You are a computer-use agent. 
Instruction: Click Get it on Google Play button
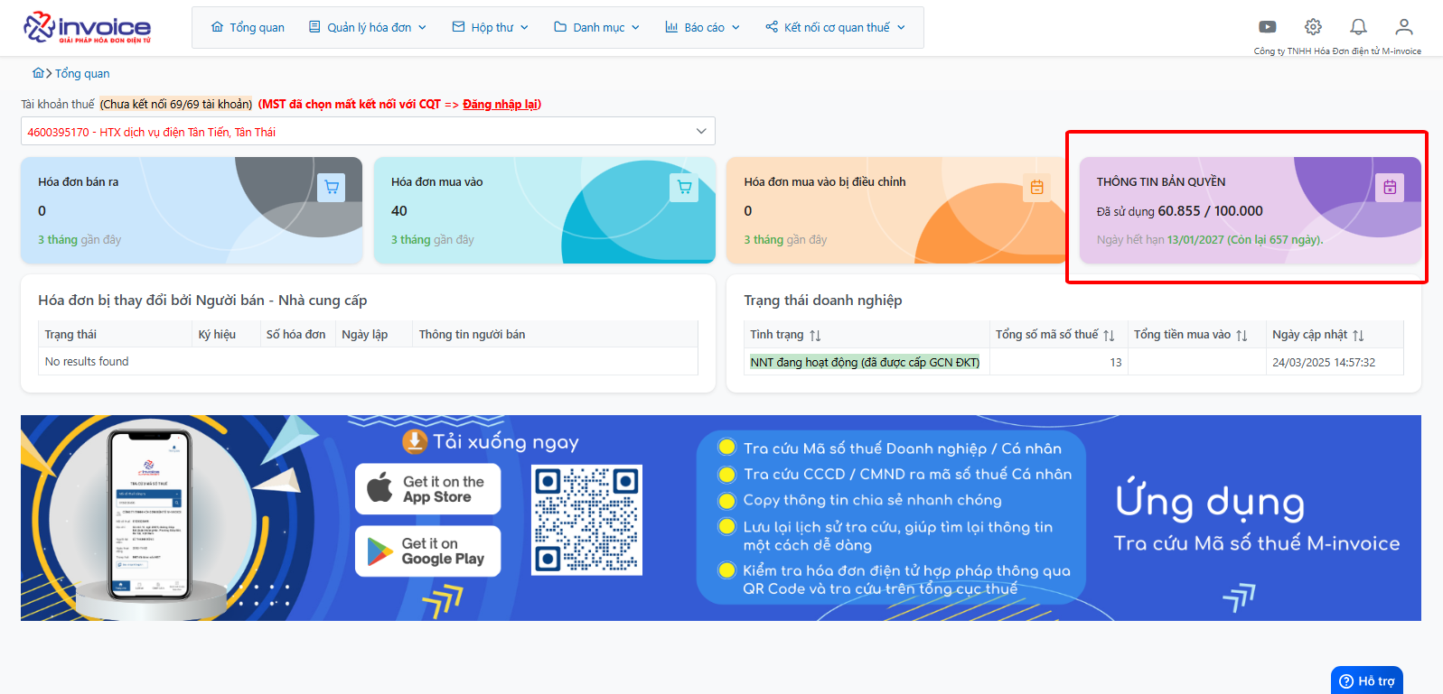pyautogui.click(x=427, y=551)
